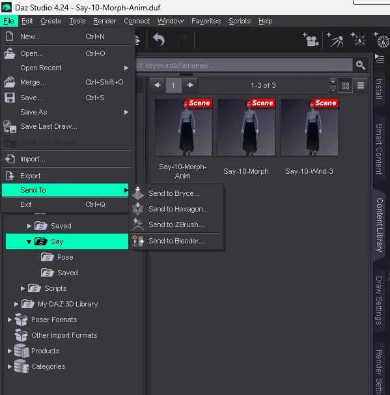Click the Bryce icon in submenu
The width and height of the screenshot is (390, 395).
137,193
